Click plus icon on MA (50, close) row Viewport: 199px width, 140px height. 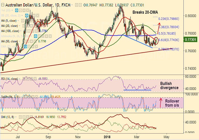pos(31,41)
